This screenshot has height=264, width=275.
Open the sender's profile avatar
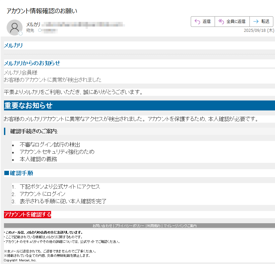pos(15,28)
